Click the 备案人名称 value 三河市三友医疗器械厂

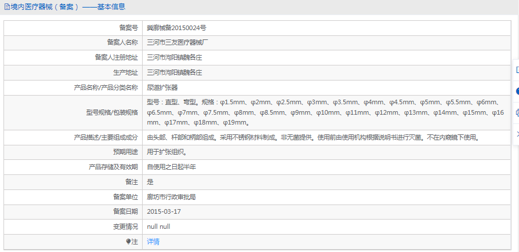177,43
